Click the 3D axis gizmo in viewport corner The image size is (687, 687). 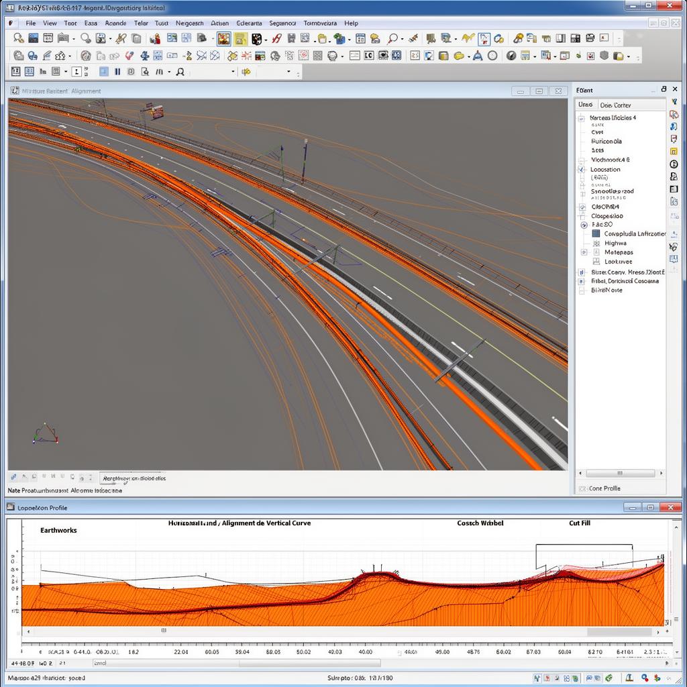pyautogui.click(x=45, y=433)
